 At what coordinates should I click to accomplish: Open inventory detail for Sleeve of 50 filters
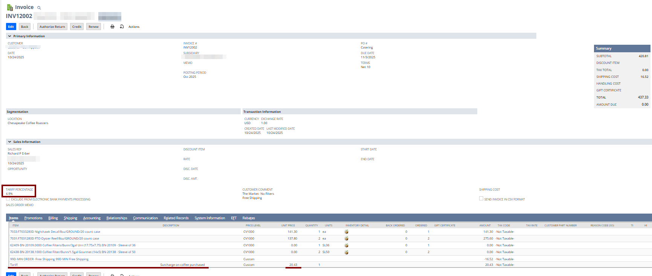point(346,252)
